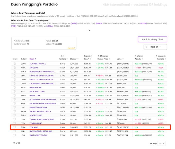
Task: Open PALANTIR TECHNOLOGIES INC-A link
Action: click(x=43, y=103)
